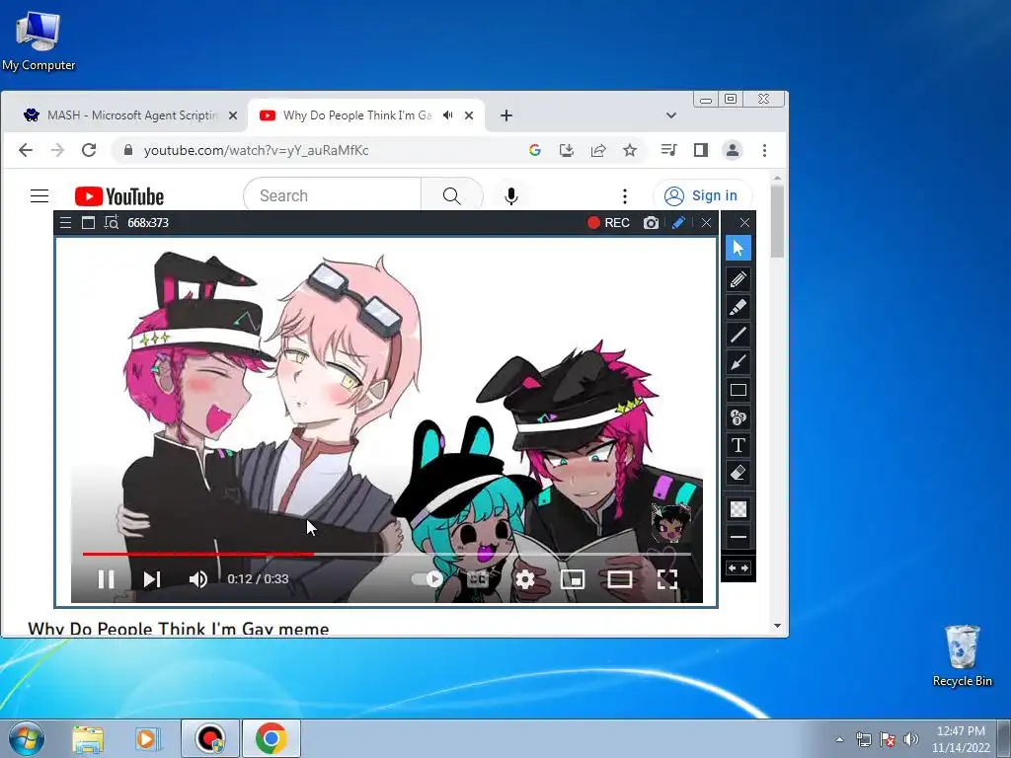Screen dimensions: 1011x758
Task: Select the eraser tool
Action: 739,473
